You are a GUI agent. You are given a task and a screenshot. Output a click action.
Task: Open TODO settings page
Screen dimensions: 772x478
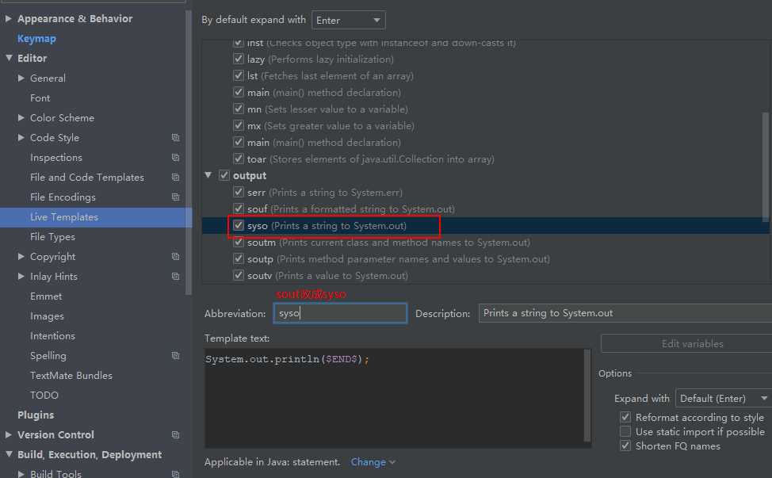click(44, 396)
